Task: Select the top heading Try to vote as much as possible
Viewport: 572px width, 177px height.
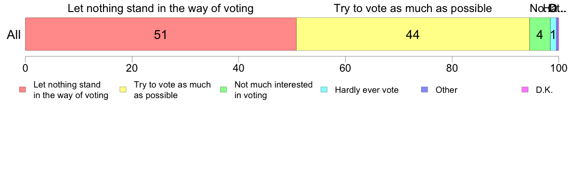Action: pos(413,8)
